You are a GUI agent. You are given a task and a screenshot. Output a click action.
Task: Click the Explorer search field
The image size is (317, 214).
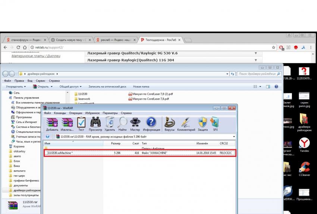pos(257,74)
